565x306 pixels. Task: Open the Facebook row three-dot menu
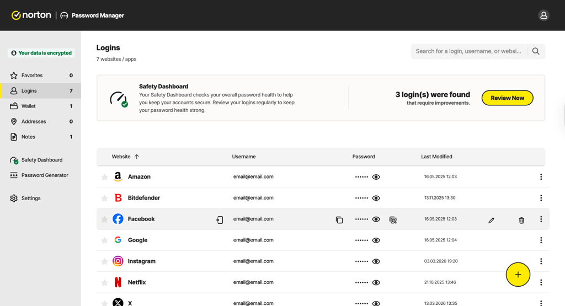pos(541,219)
